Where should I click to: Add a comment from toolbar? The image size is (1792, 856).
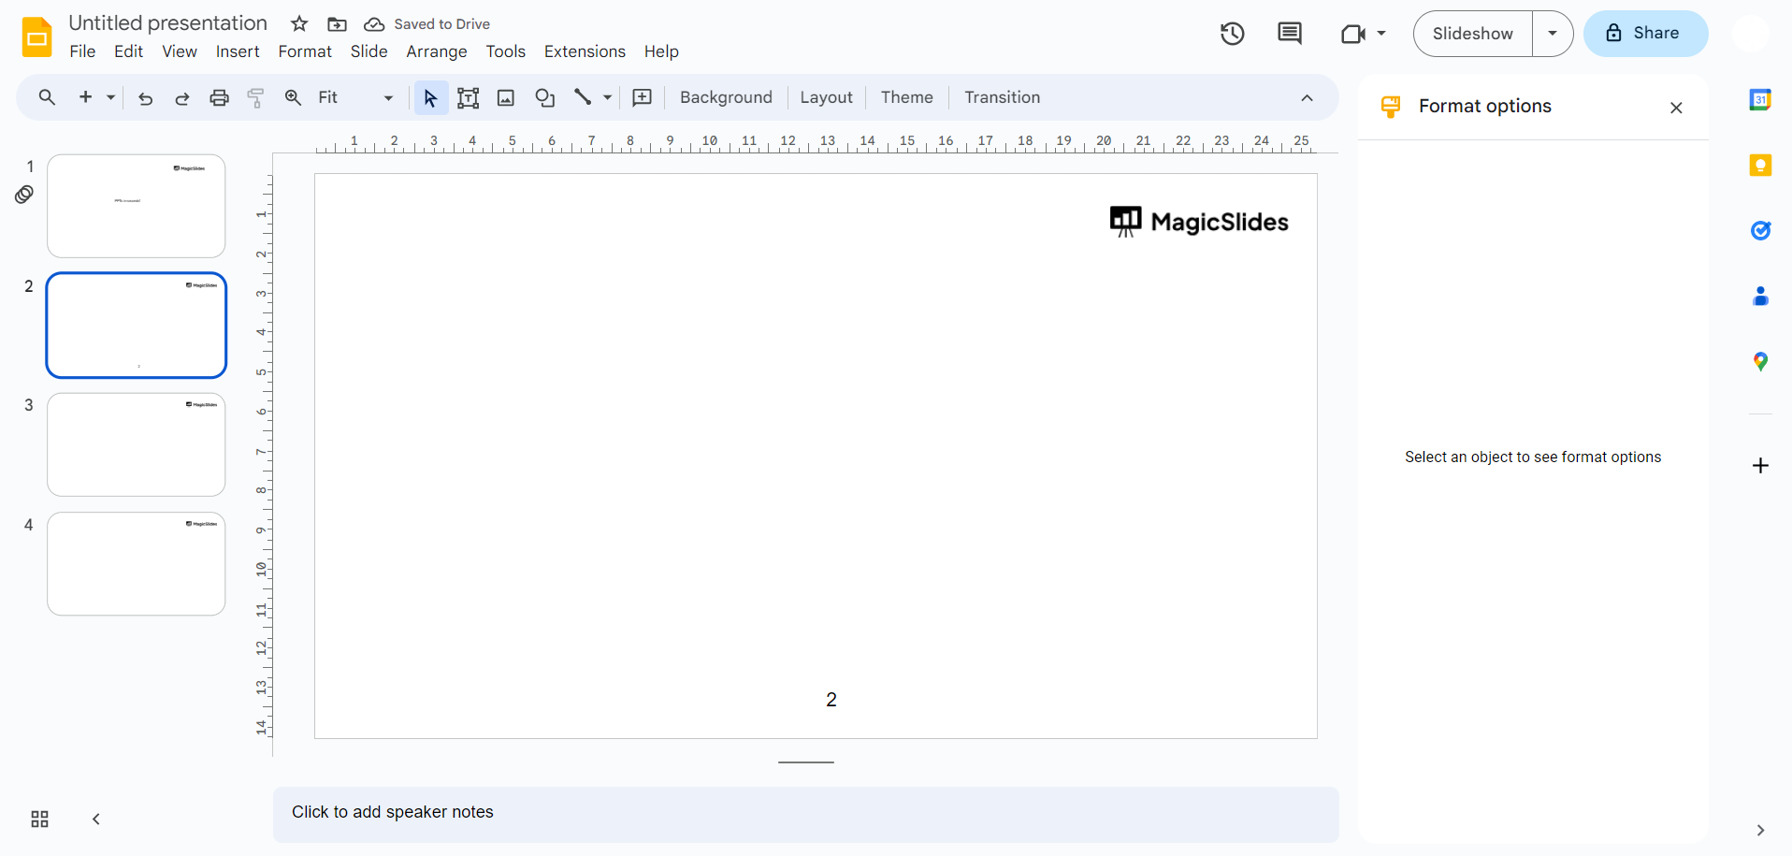643,97
